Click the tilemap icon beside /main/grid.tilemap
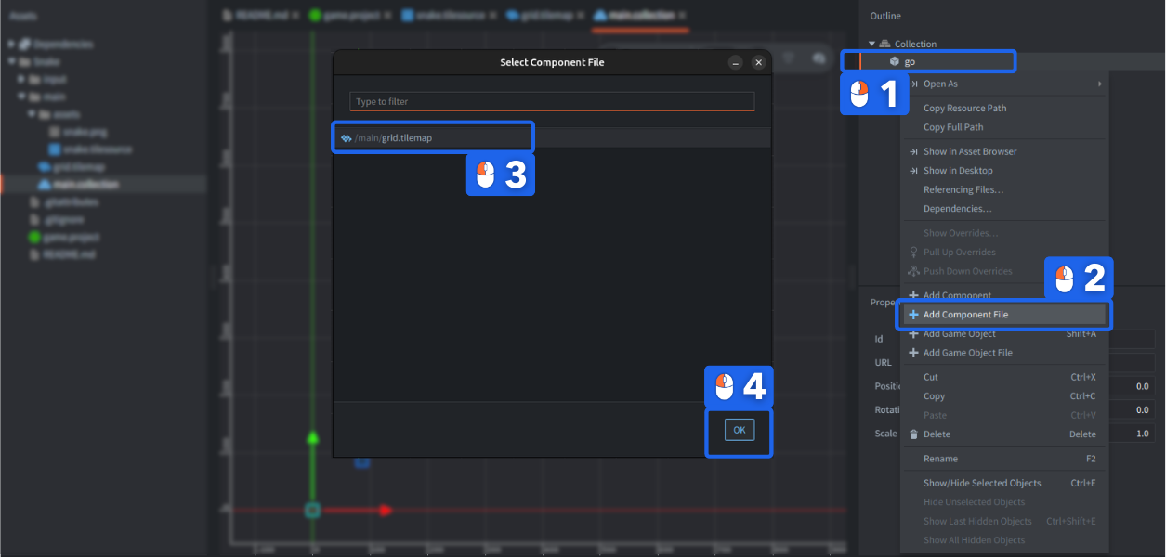1166x557 pixels. (x=345, y=136)
